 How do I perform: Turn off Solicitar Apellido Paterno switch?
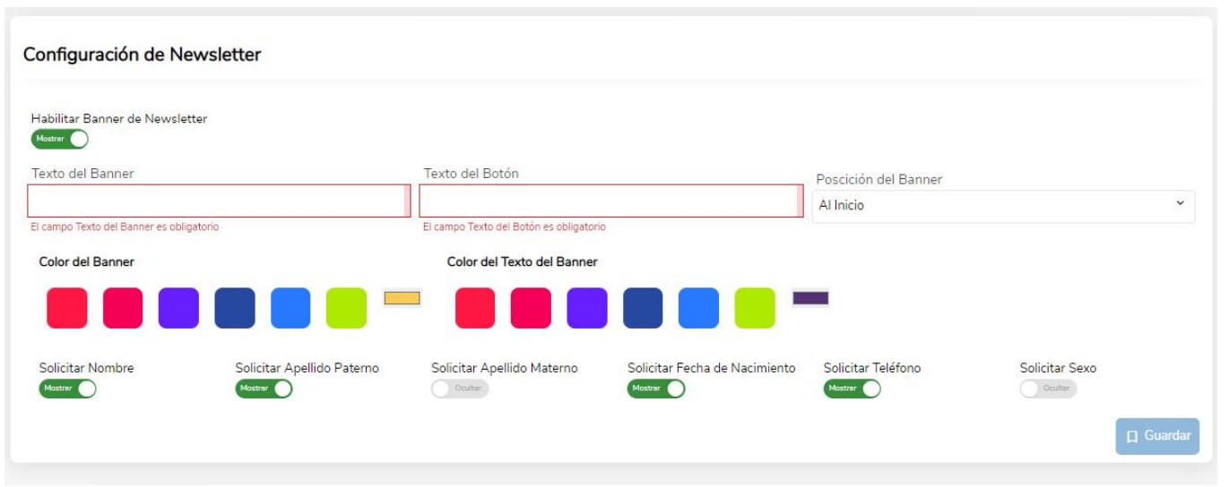264,389
